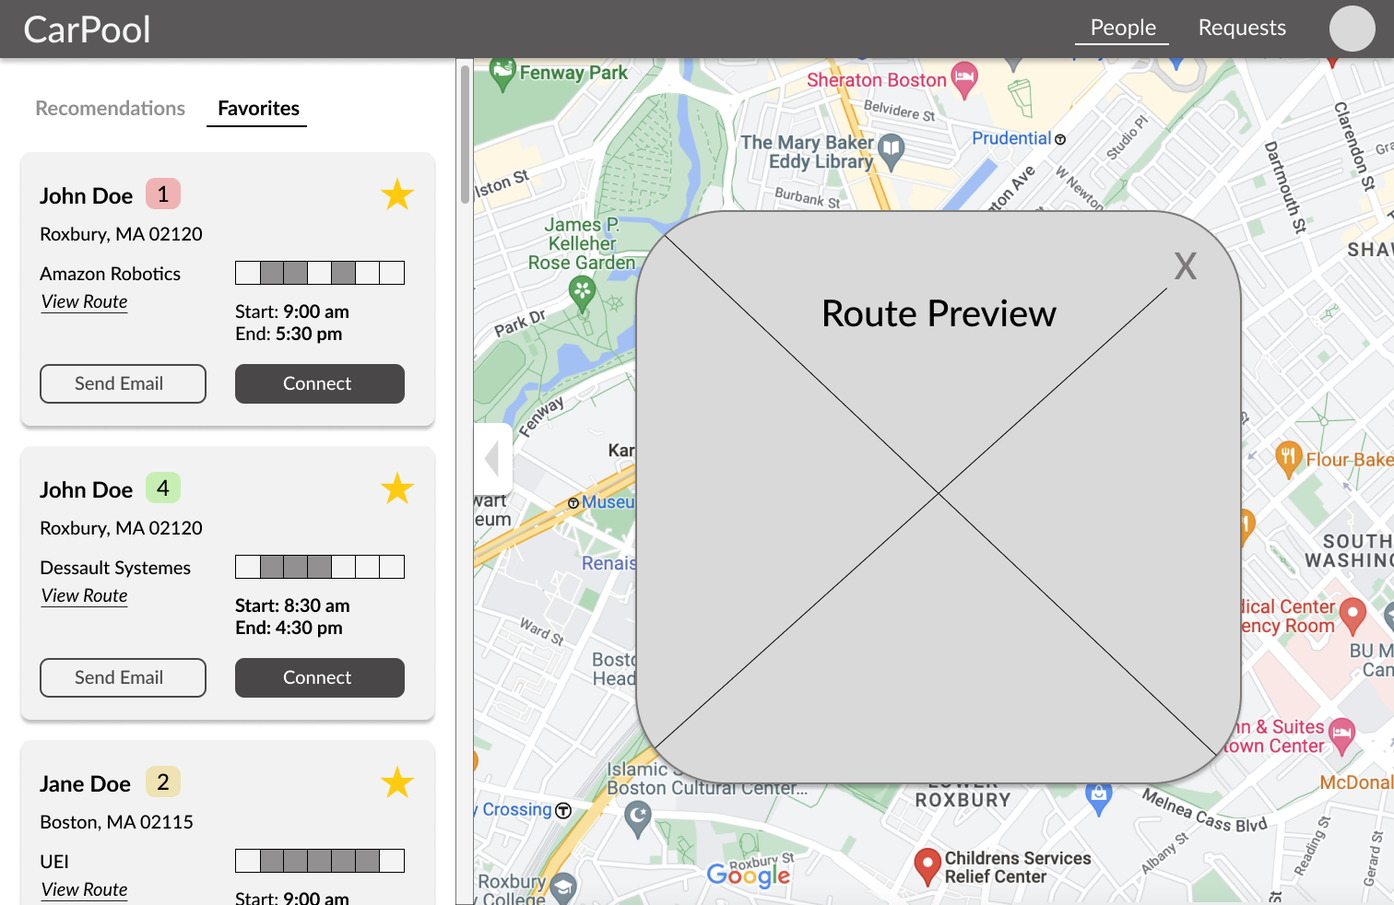Select the Fenway Park map pin
1394x905 pixels.
tap(502, 75)
